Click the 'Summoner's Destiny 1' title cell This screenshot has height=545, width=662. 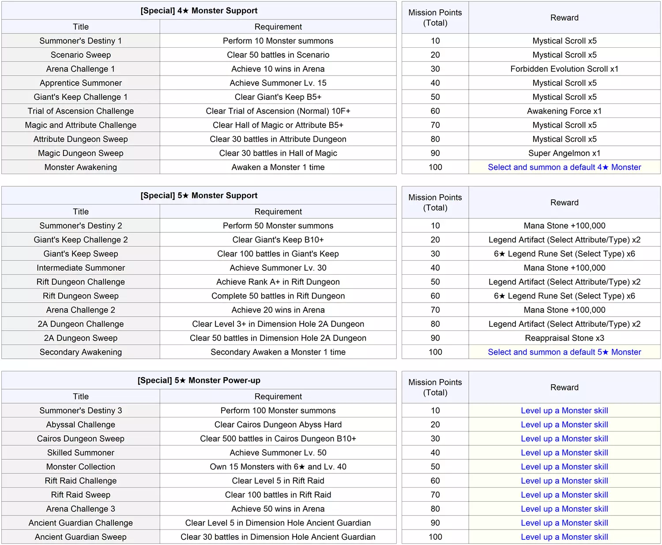pos(80,41)
